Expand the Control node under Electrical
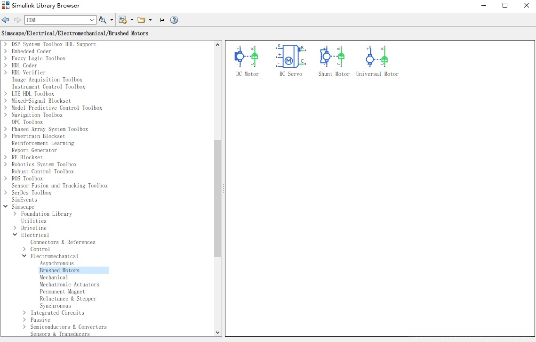 (24, 249)
